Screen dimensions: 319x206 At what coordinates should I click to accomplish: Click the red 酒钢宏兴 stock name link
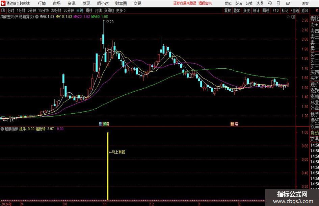click(x=205, y=3)
